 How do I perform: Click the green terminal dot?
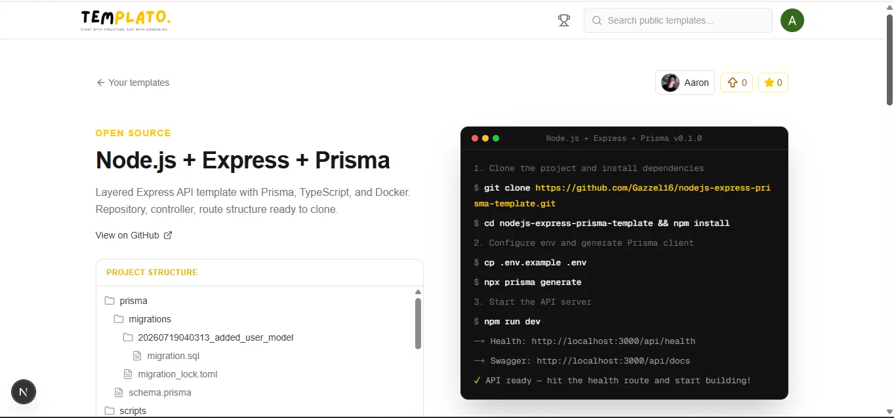click(x=496, y=138)
